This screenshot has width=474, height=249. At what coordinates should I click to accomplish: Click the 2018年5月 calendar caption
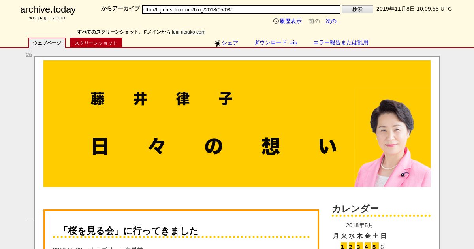pyautogui.click(x=359, y=225)
